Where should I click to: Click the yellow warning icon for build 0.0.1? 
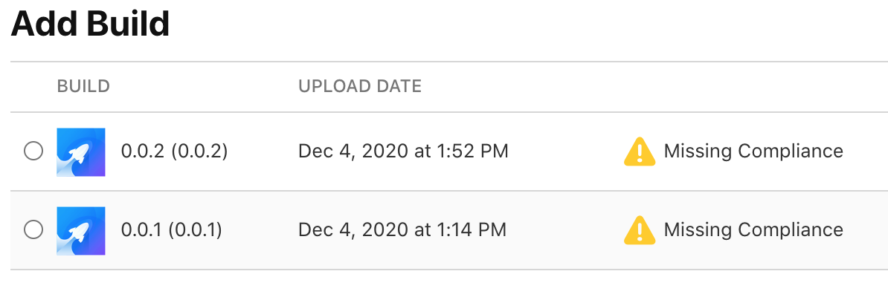[639, 230]
